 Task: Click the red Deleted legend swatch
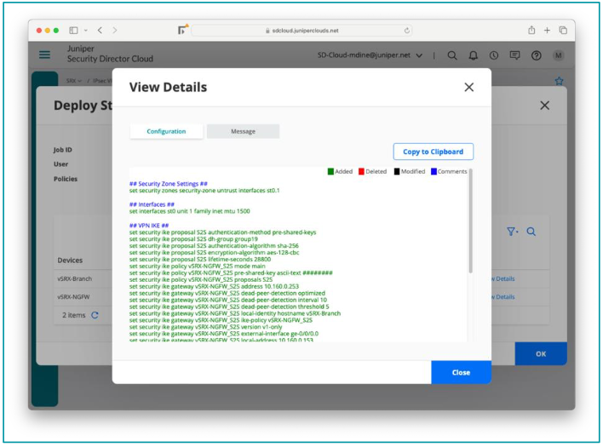click(x=361, y=171)
